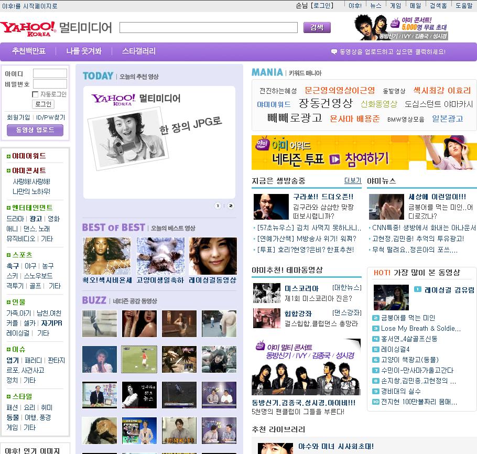Open 세상에 이런일이!!! news headline
This screenshot has height=454, width=477.
click(x=437, y=197)
